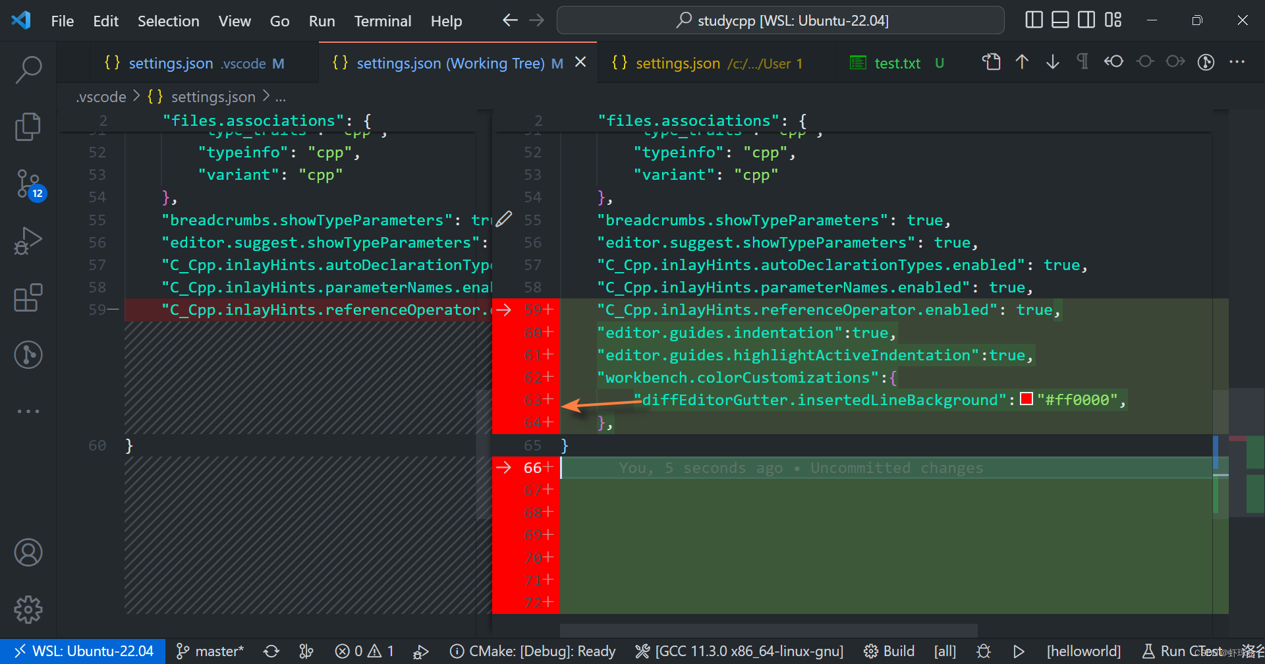Click the debug launch icon in status bar
The width and height of the screenshot is (1265, 664).
(421, 651)
